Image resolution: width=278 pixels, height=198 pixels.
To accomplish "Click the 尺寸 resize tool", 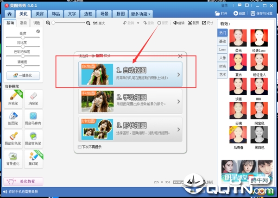I will [208, 23].
